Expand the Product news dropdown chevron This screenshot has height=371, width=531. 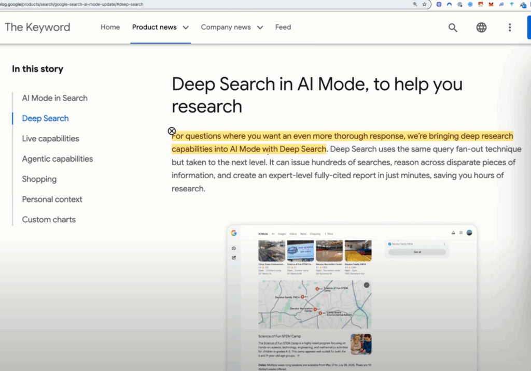tap(186, 27)
